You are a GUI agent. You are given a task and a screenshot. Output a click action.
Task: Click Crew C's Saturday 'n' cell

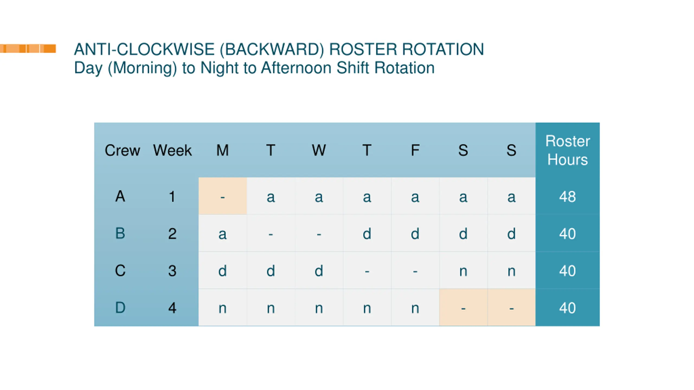[463, 270]
